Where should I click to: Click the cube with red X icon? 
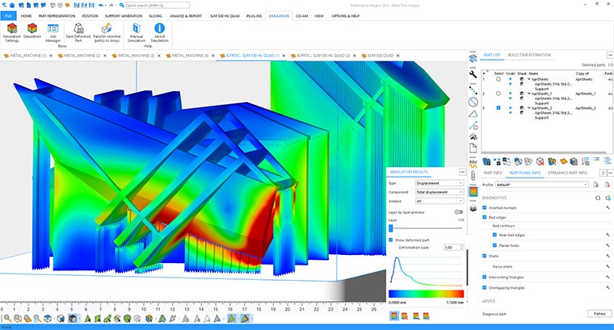[x=540, y=161]
